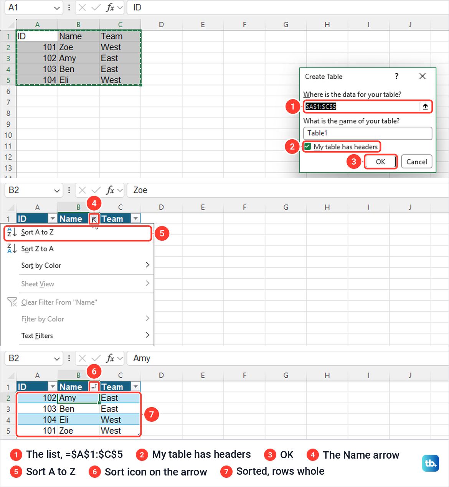449x487 pixels.
Task: Open the dropdown arrow of the A1 name box
Action: pyautogui.click(x=57, y=8)
